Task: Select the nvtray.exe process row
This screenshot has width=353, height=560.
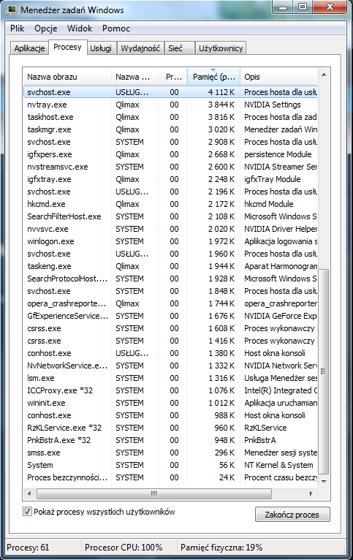Action: pyautogui.click(x=170, y=105)
